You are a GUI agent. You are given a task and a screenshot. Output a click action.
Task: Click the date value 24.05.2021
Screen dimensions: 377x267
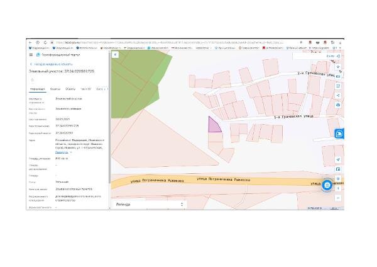pos(62,119)
